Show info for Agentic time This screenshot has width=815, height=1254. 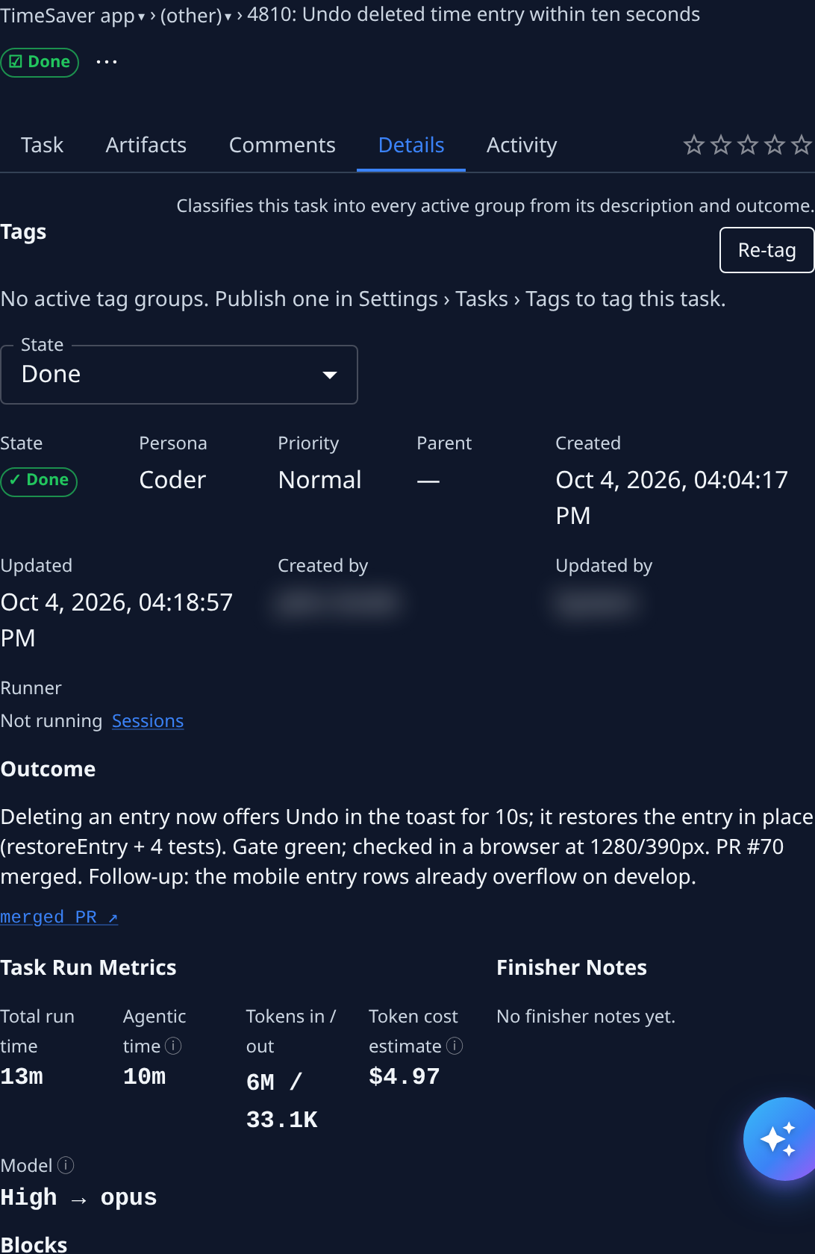coord(173,1046)
